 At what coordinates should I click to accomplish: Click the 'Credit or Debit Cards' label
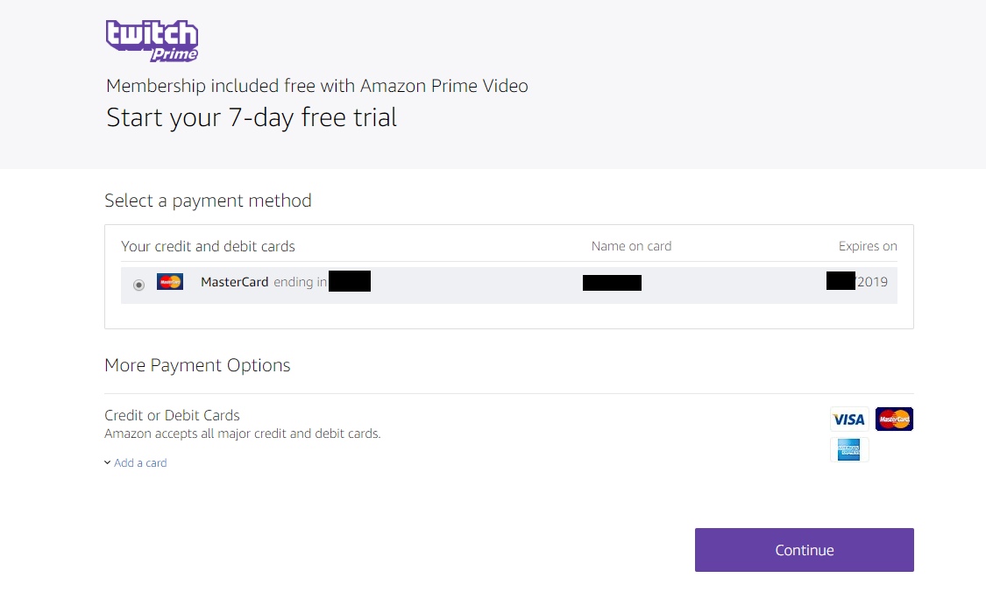tap(172, 415)
